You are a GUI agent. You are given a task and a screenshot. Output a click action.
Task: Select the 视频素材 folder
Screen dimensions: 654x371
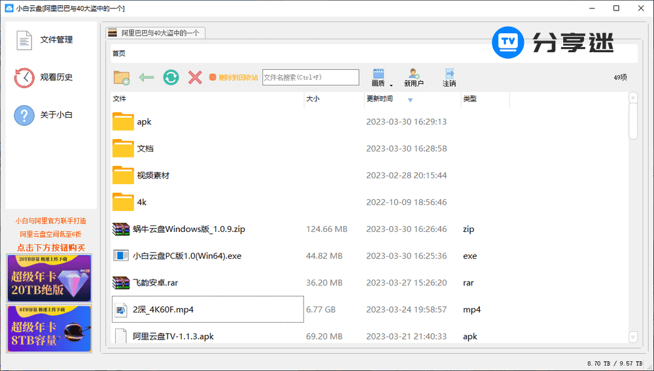(152, 176)
